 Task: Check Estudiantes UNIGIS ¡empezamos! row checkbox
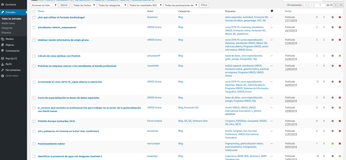pyautogui.click(x=34, y=27)
